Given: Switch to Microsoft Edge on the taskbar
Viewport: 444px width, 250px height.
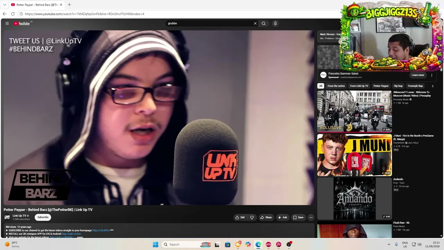Looking at the screenshot, I should point(258,244).
